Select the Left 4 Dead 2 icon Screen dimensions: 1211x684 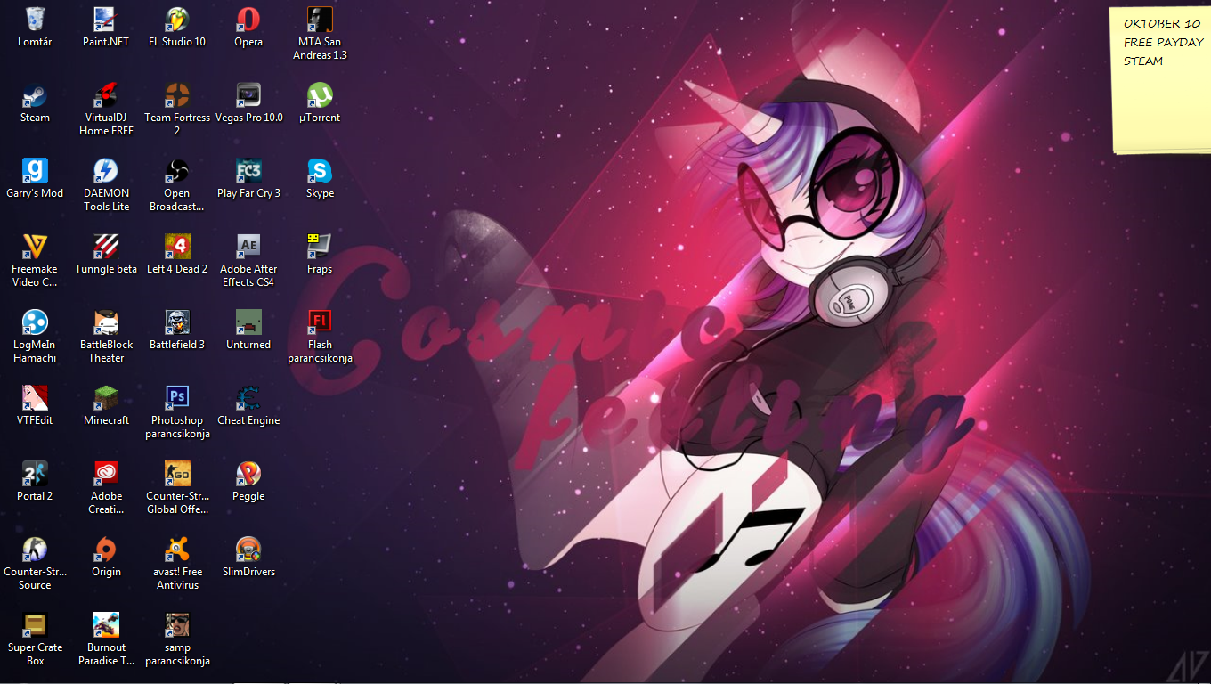tap(177, 246)
